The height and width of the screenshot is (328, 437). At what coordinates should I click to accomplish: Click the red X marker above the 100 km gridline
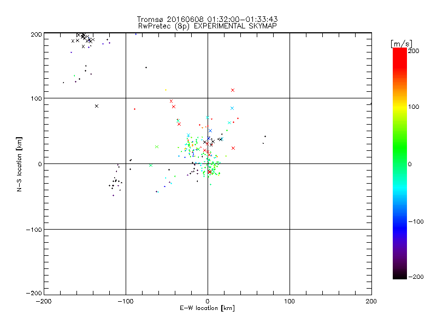point(233,90)
